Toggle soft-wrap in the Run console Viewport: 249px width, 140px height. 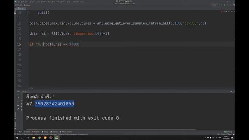(x=21, y=101)
